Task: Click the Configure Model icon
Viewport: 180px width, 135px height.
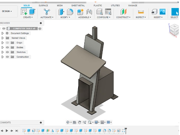Action: pyautogui.click(x=100, y=12)
